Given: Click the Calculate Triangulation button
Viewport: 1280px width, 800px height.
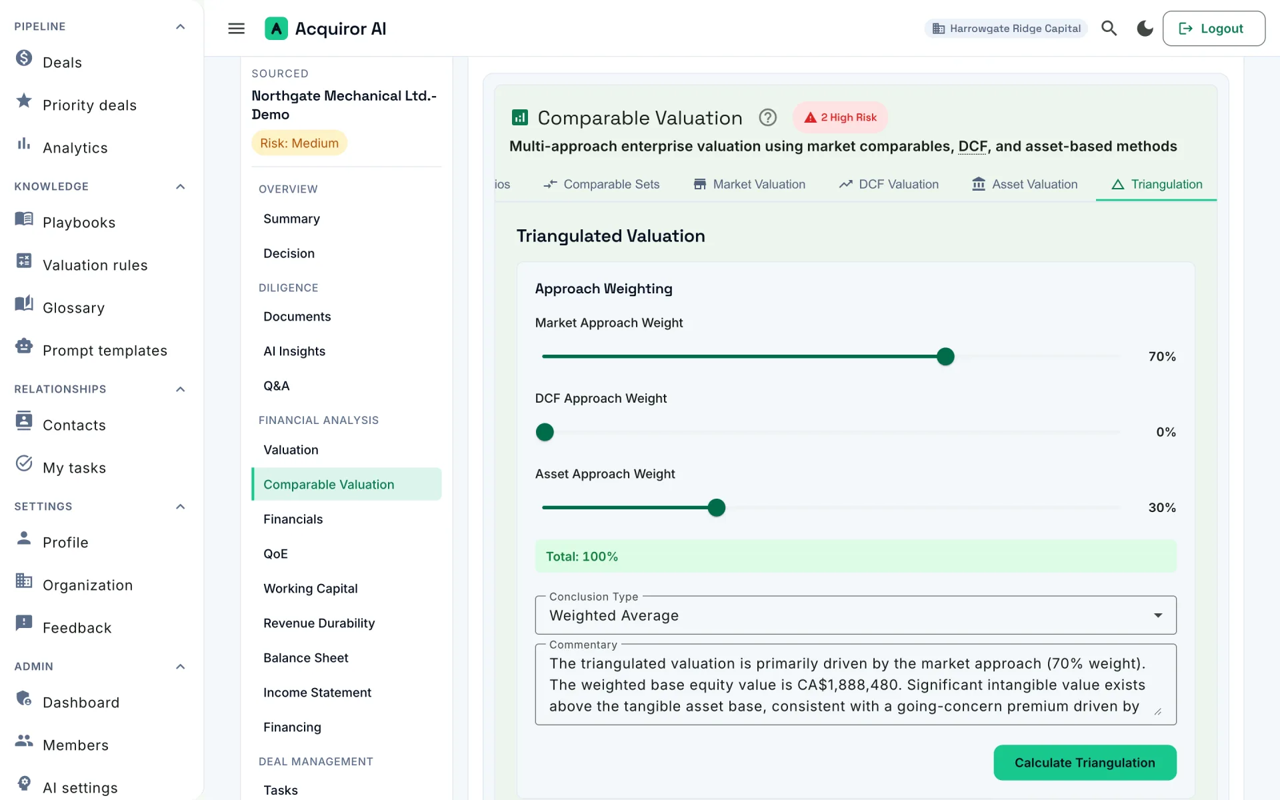Looking at the screenshot, I should coord(1085,763).
